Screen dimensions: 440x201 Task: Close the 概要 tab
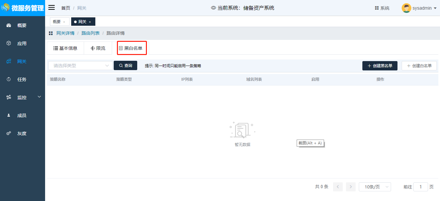click(64, 22)
